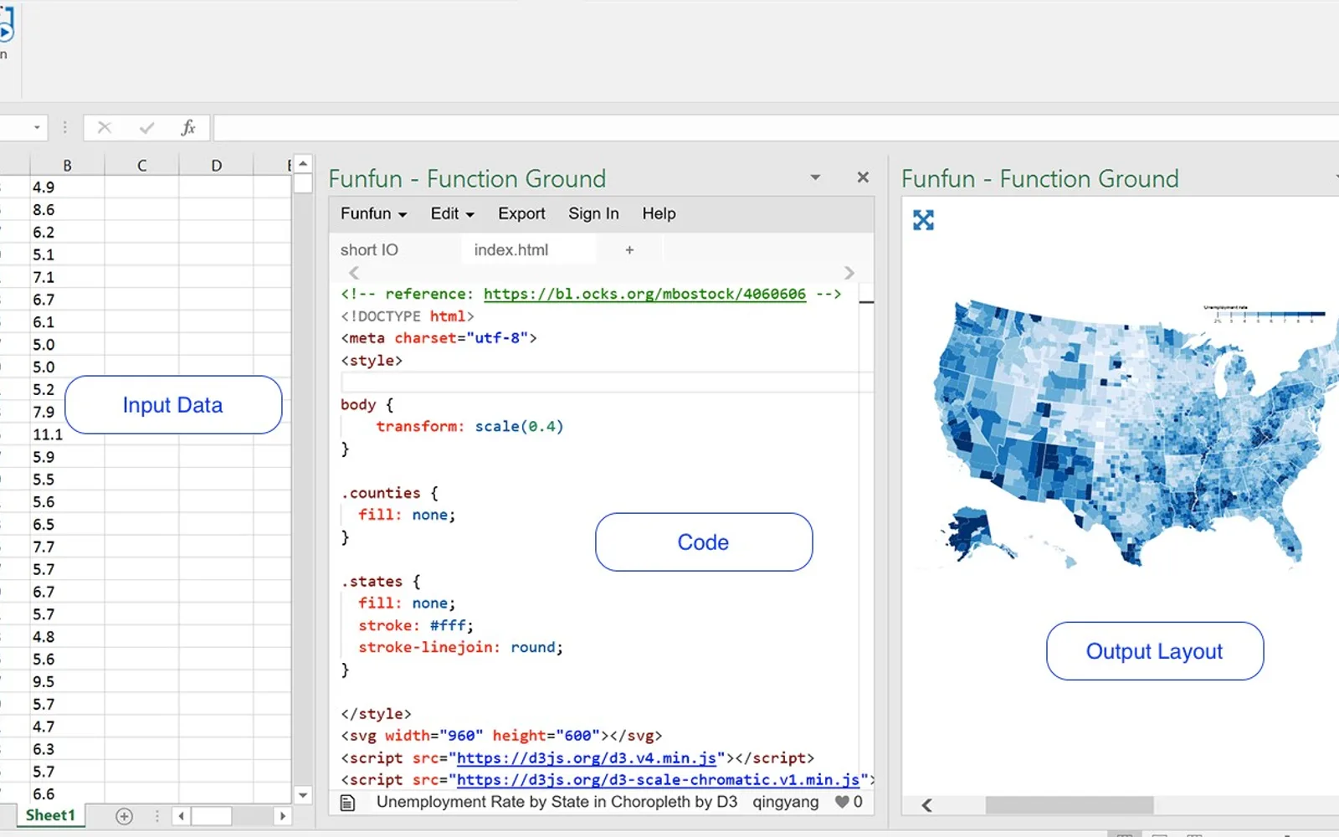Click left arrow of output horizontal scrollbar
This screenshot has height=837, width=1339.
tap(926, 805)
